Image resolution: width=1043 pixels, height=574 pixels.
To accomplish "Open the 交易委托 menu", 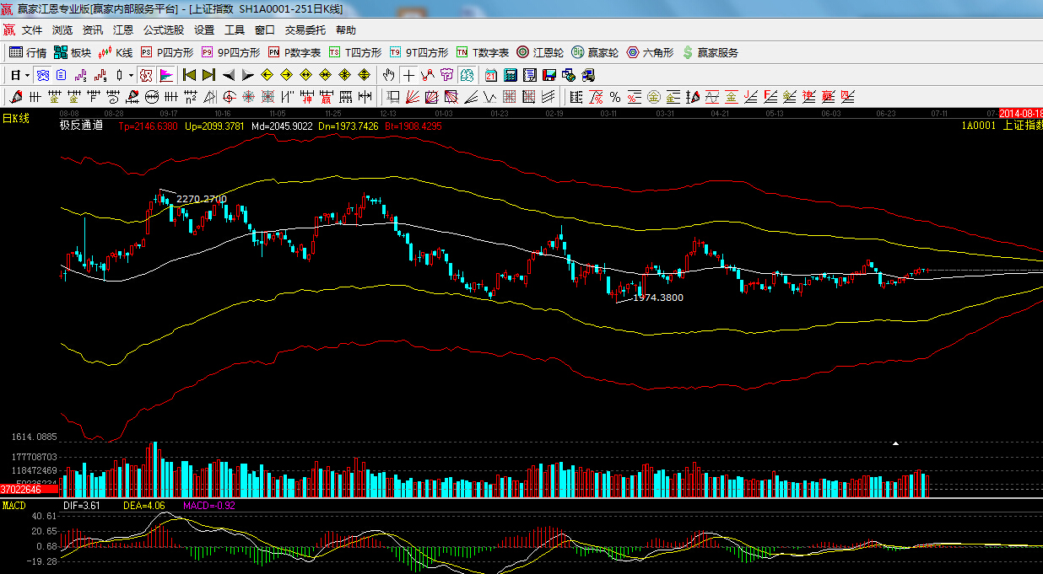I will point(305,30).
